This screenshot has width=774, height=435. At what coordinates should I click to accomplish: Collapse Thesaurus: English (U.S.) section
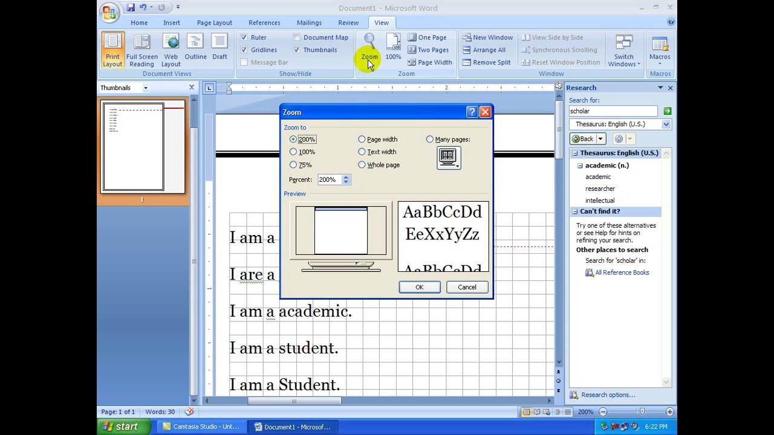tap(575, 153)
